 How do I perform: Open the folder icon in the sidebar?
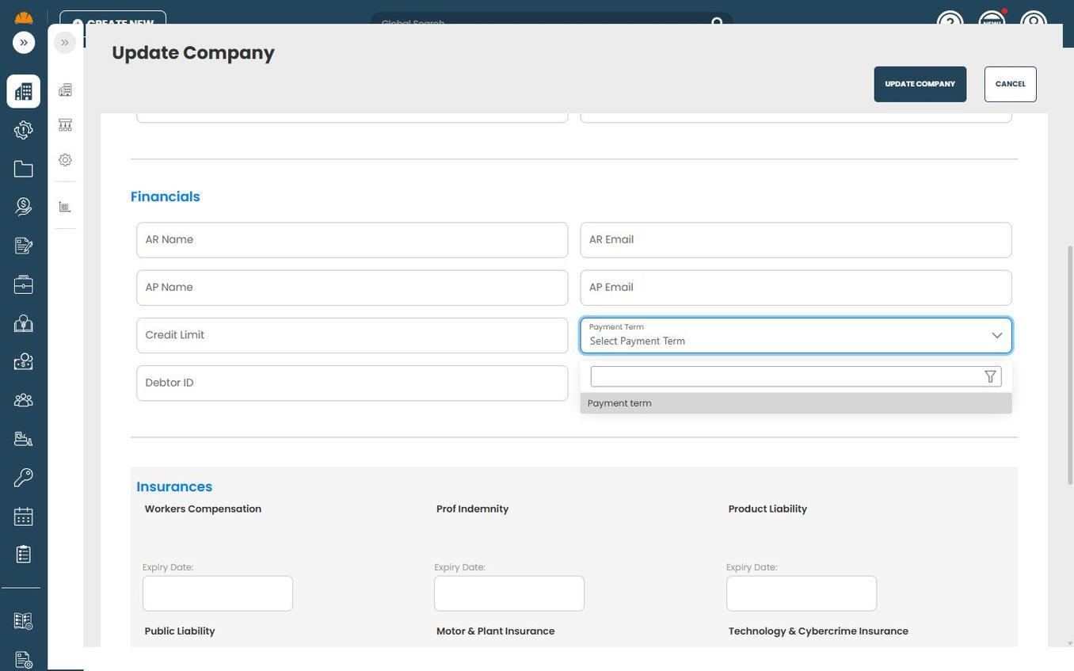click(23, 169)
